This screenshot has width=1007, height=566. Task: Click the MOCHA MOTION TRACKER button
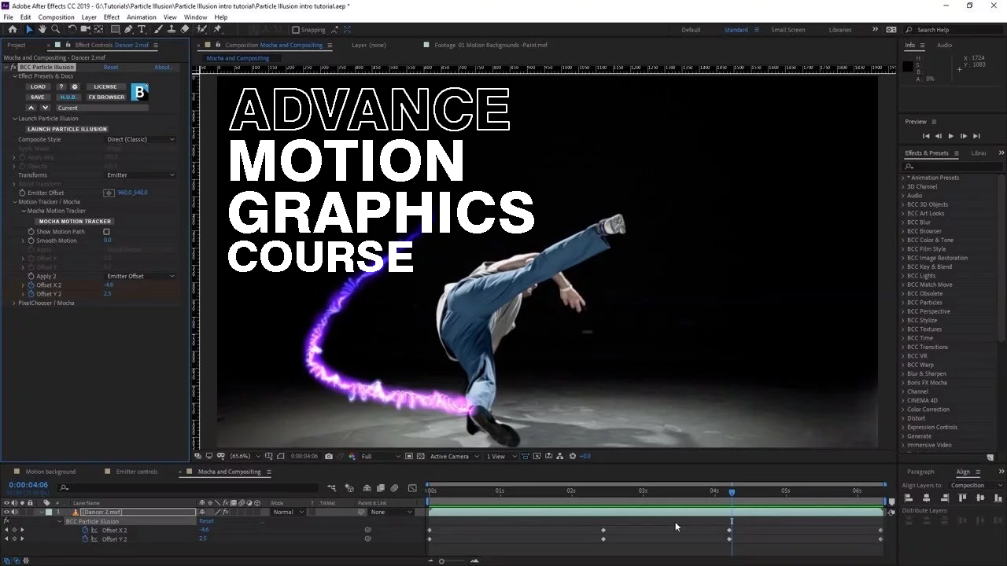pos(76,221)
